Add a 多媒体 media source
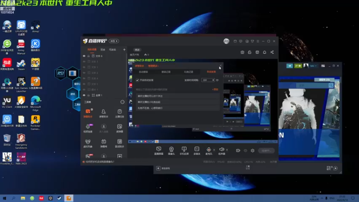This screenshot has height=202, width=359. (x=197, y=151)
